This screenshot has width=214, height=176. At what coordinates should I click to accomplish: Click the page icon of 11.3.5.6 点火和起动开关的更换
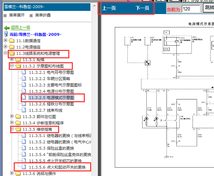pyautogui.click(x=24, y=167)
